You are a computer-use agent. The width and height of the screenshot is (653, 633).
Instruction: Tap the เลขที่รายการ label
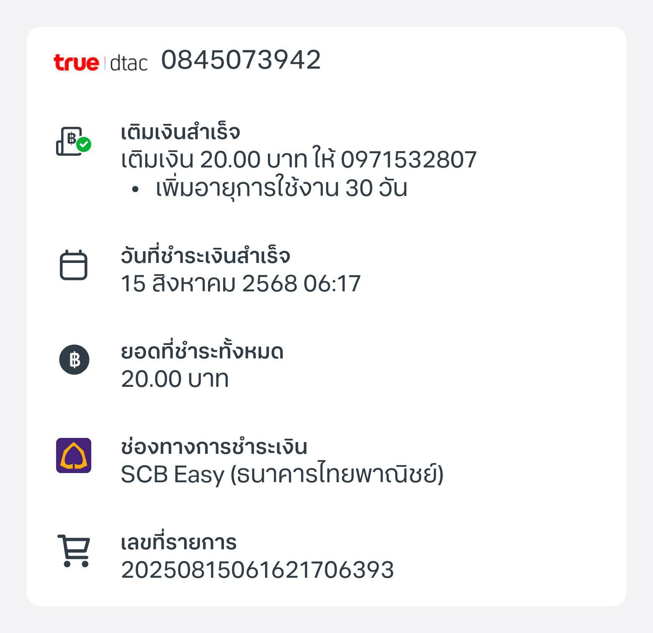point(179,542)
